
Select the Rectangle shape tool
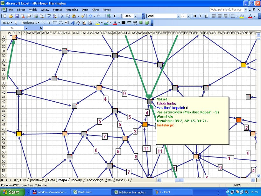click(x=55, y=23)
